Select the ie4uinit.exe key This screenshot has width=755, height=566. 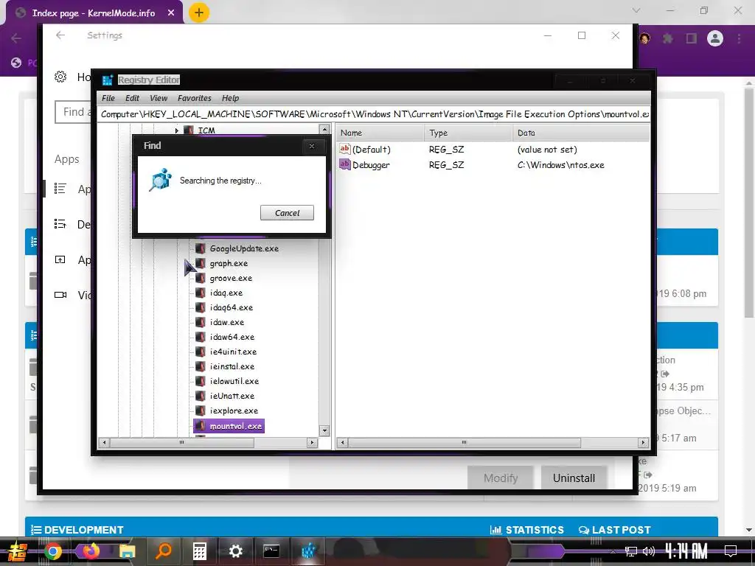click(233, 352)
